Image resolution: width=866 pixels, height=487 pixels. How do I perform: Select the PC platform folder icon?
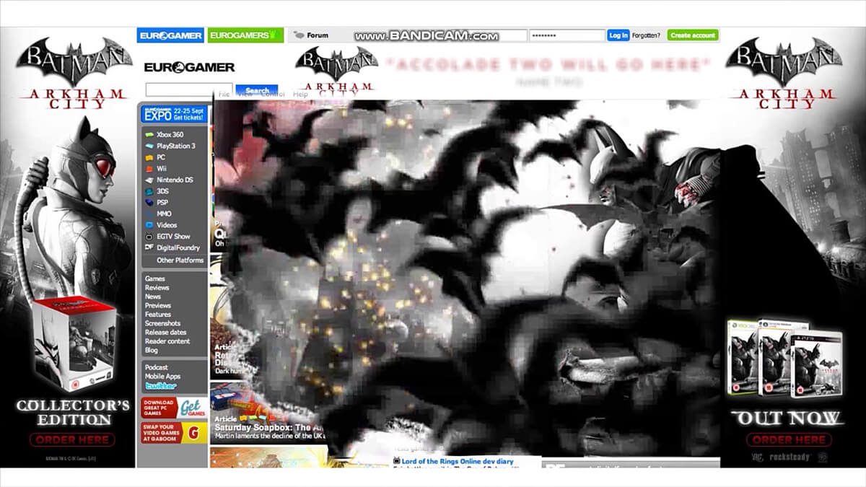tap(149, 157)
